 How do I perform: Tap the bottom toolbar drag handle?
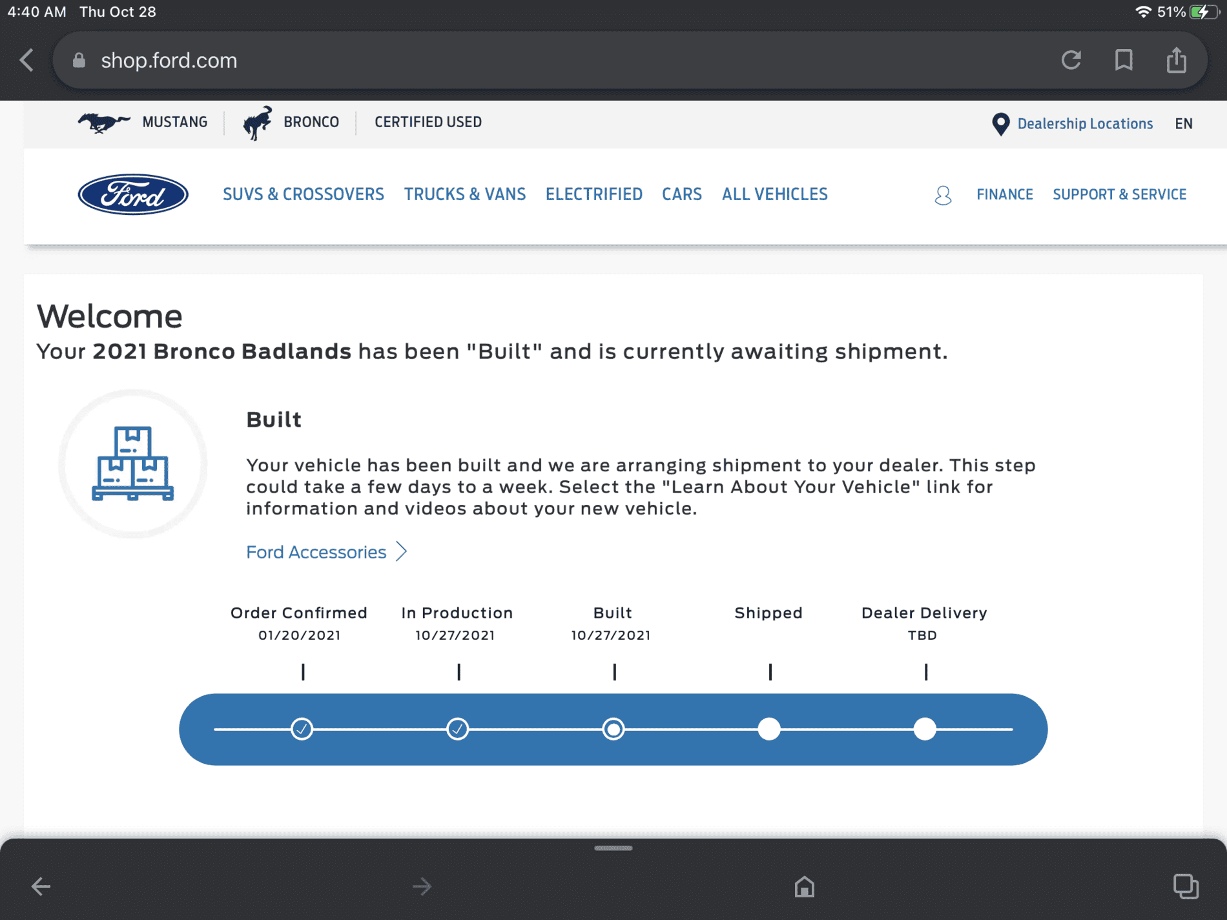click(x=613, y=848)
